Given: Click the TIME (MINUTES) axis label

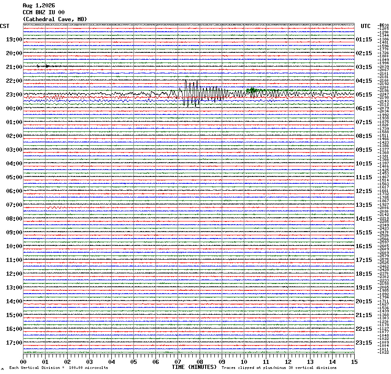Looking at the screenshot, I should click(194, 367).
